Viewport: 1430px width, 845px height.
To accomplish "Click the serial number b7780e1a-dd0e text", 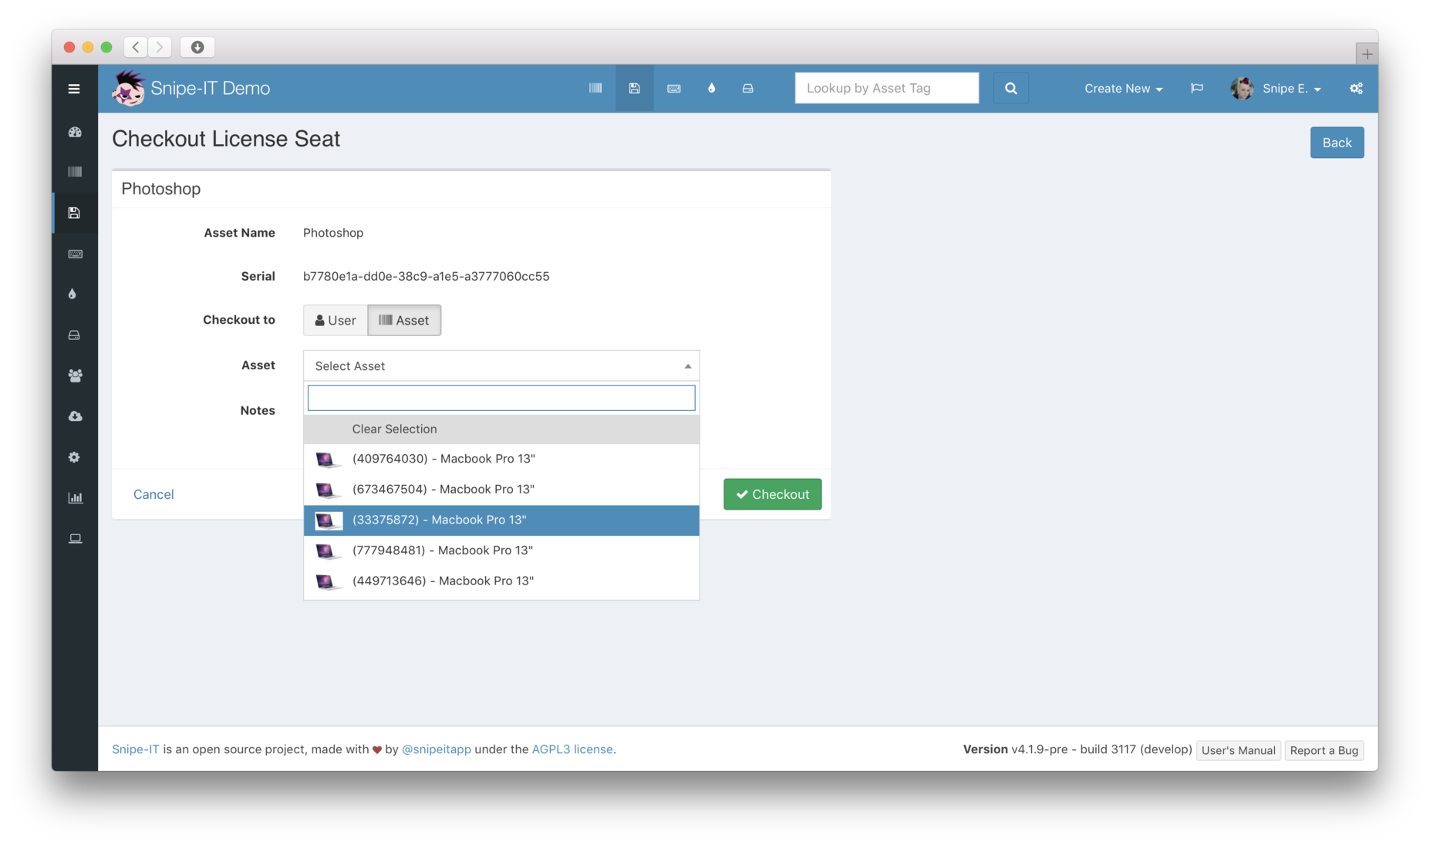I will pyautogui.click(x=426, y=276).
